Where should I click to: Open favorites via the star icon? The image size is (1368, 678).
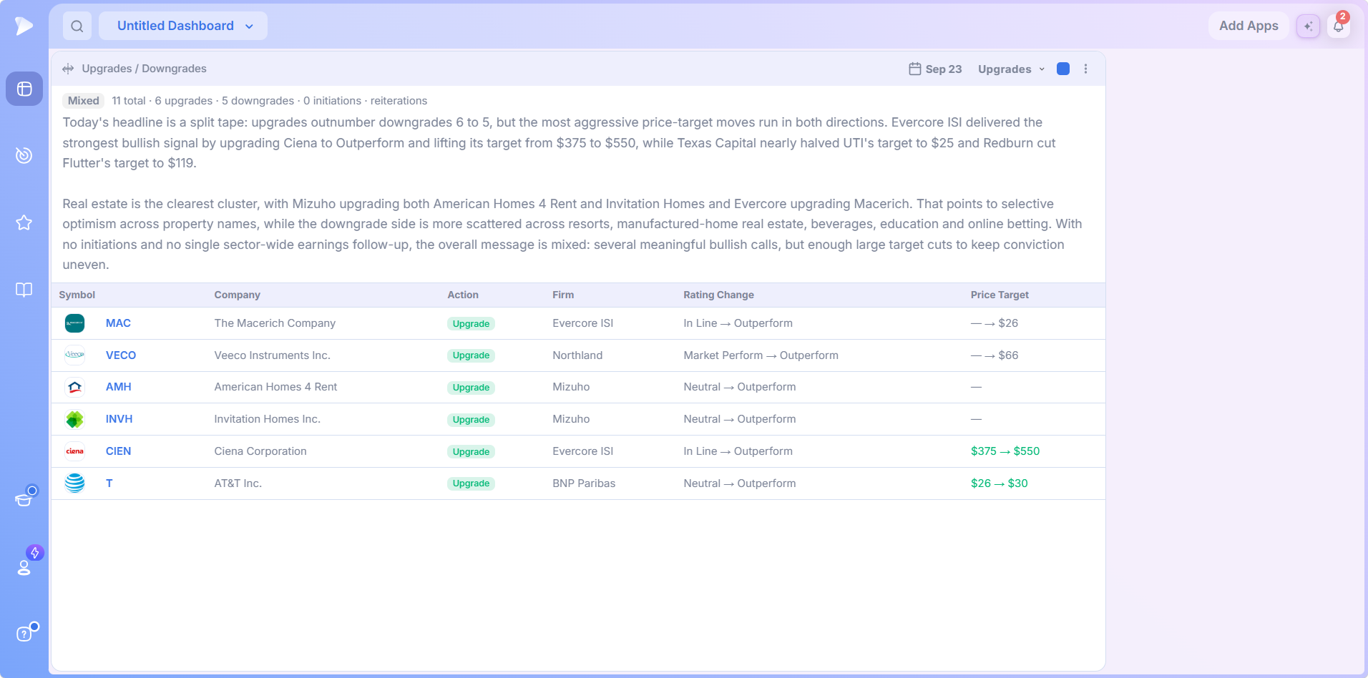(x=24, y=222)
